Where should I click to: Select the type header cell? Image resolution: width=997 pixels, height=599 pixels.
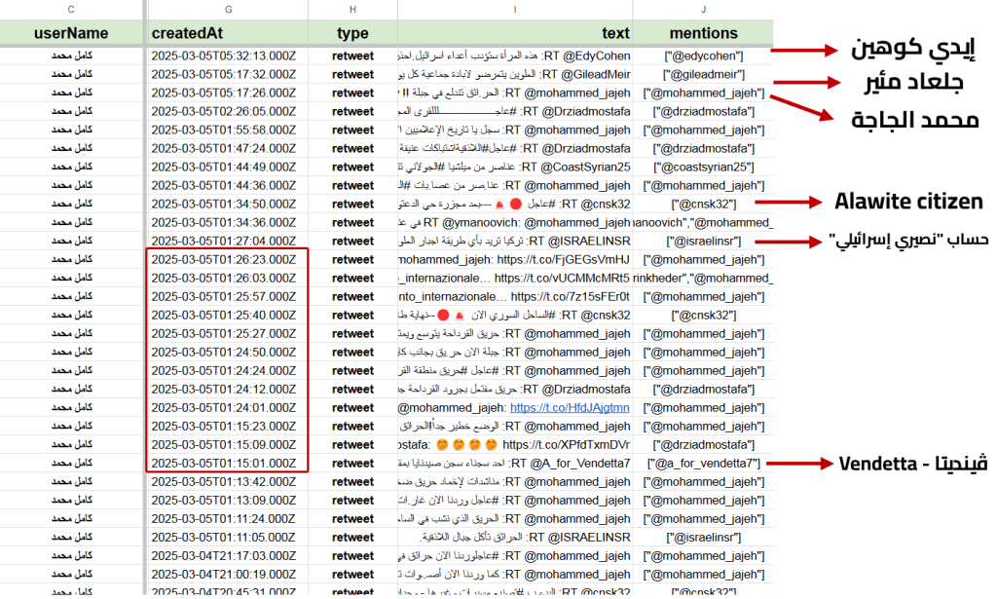[x=352, y=33]
